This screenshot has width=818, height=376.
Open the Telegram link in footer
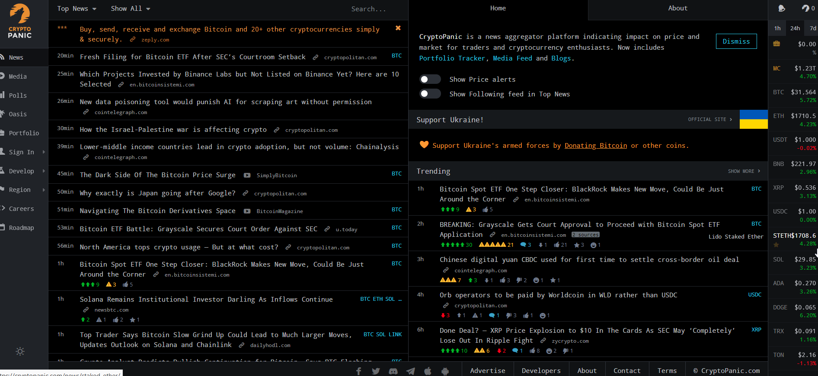410,371
